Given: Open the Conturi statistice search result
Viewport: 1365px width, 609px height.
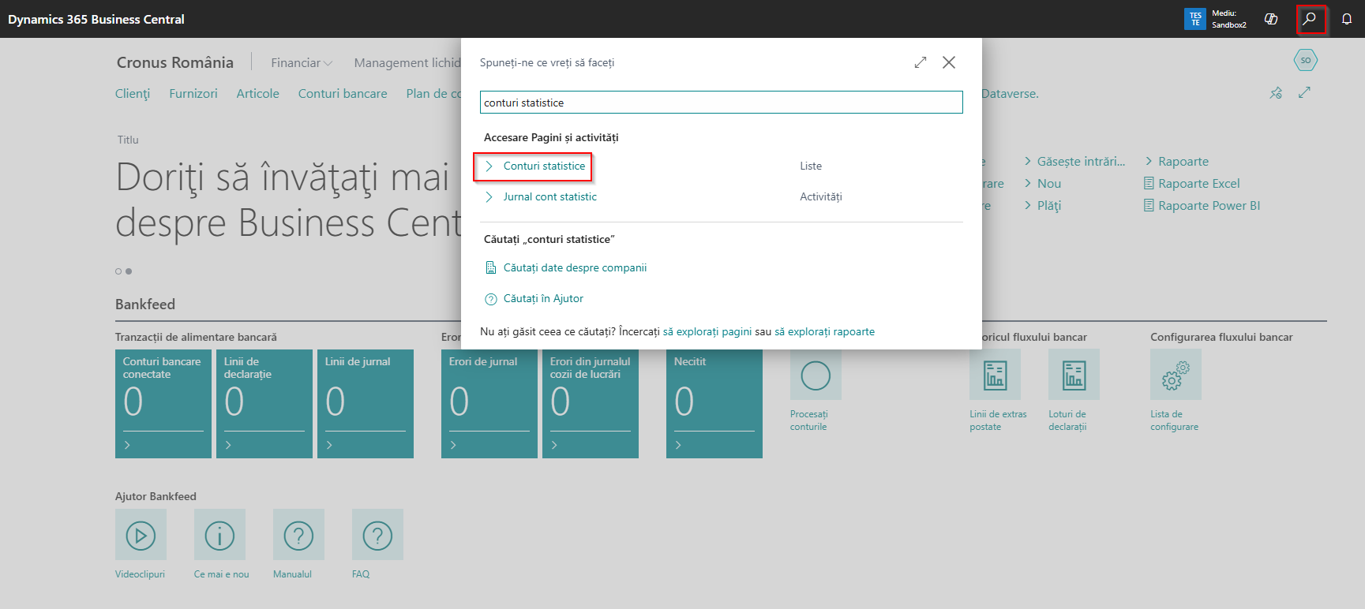Looking at the screenshot, I should pos(545,166).
